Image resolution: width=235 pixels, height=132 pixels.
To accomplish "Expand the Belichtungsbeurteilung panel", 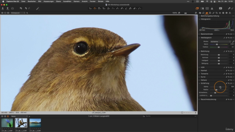I will click(x=199, y=16).
